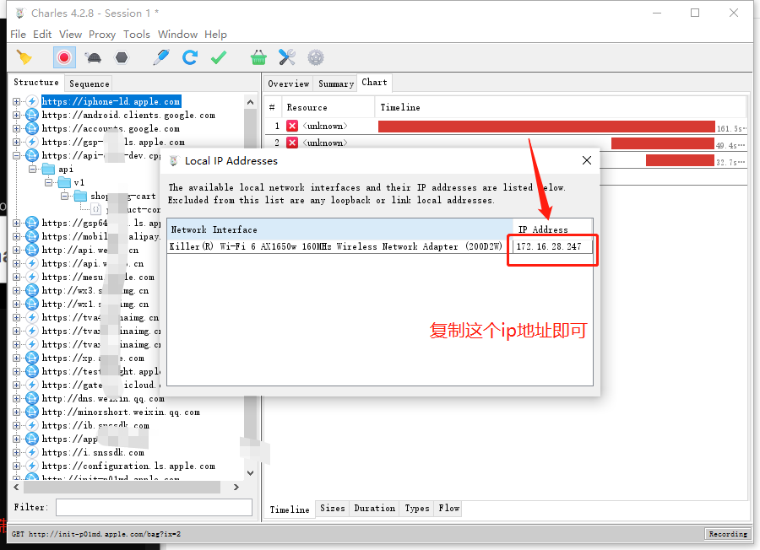
Task: Open the View menu
Action: coord(70,35)
